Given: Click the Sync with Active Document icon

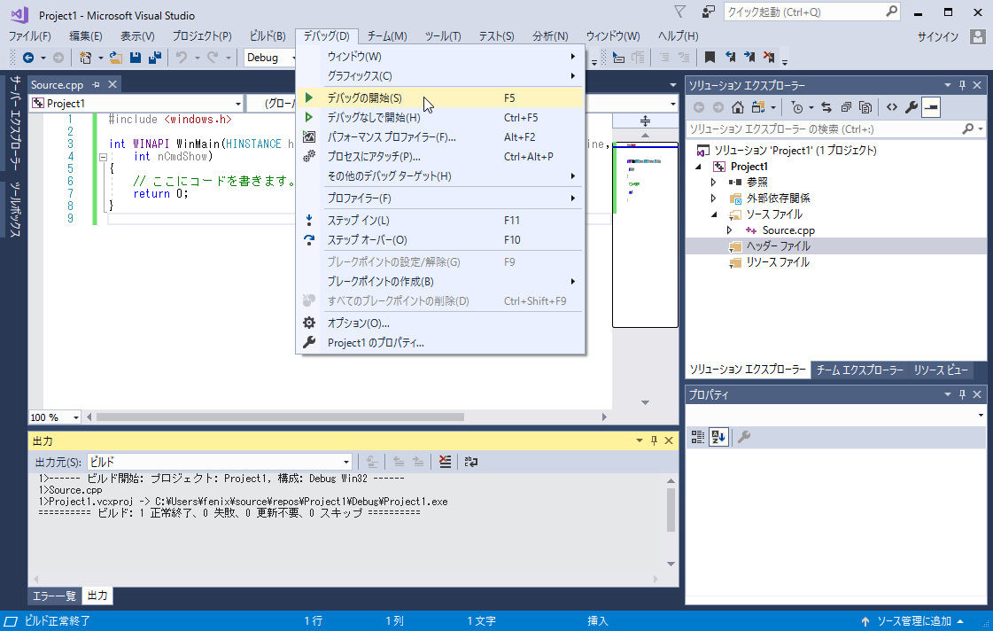Looking at the screenshot, I should point(826,108).
